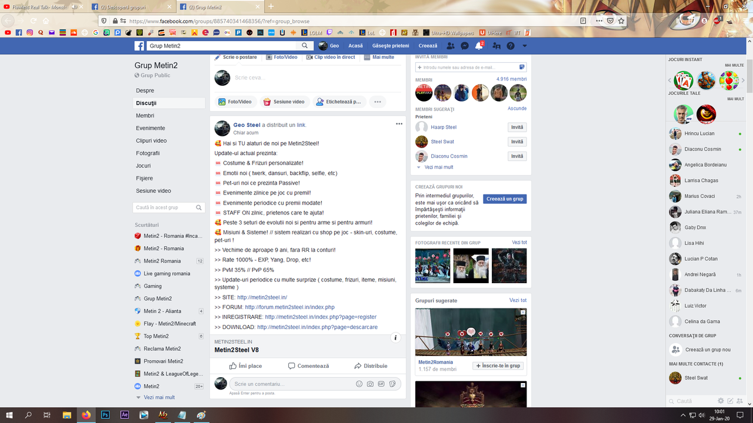Click the Firefox icon on the taskbar

(x=86, y=415)
